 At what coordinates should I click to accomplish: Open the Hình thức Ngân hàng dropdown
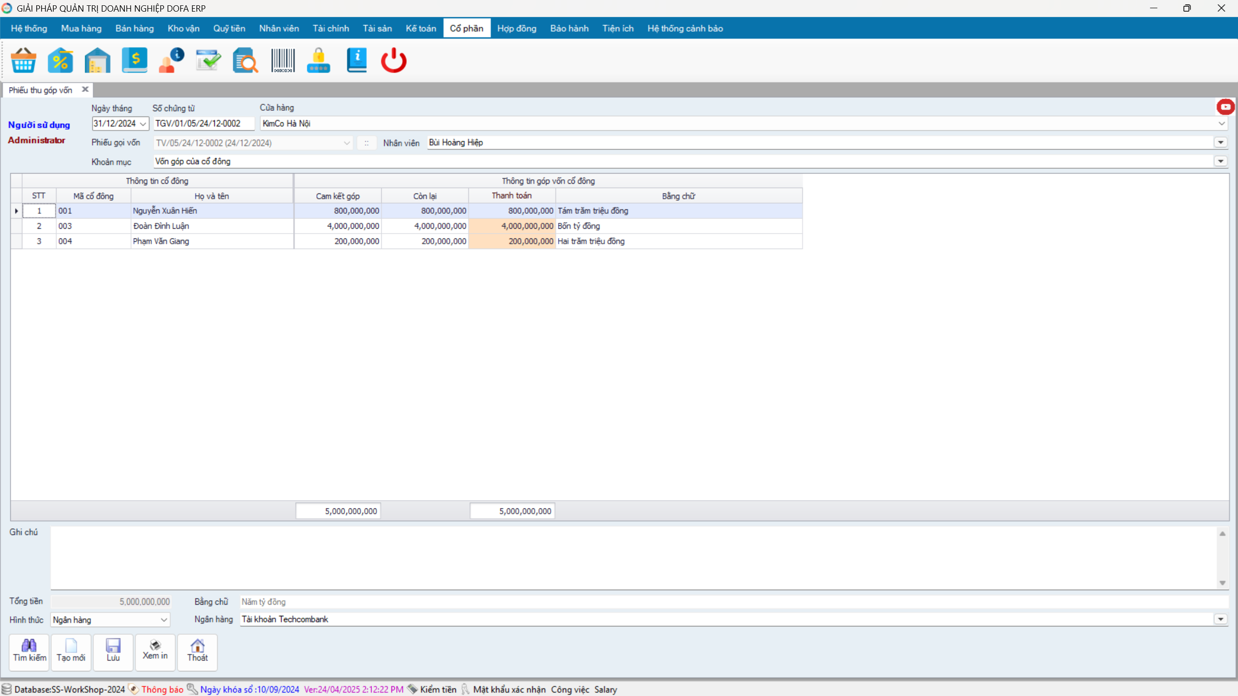click(x=164, y=620)
